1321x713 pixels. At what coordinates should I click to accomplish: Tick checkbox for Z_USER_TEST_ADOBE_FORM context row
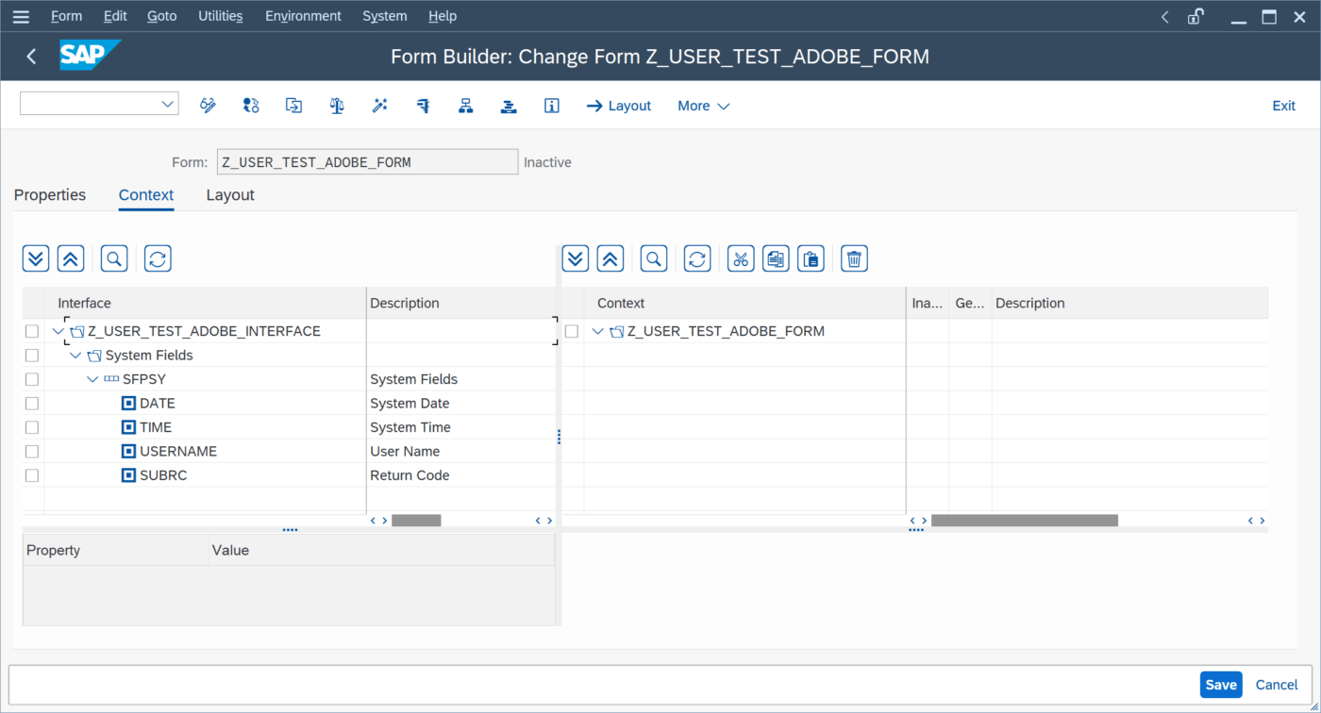(x=572, y=331)
